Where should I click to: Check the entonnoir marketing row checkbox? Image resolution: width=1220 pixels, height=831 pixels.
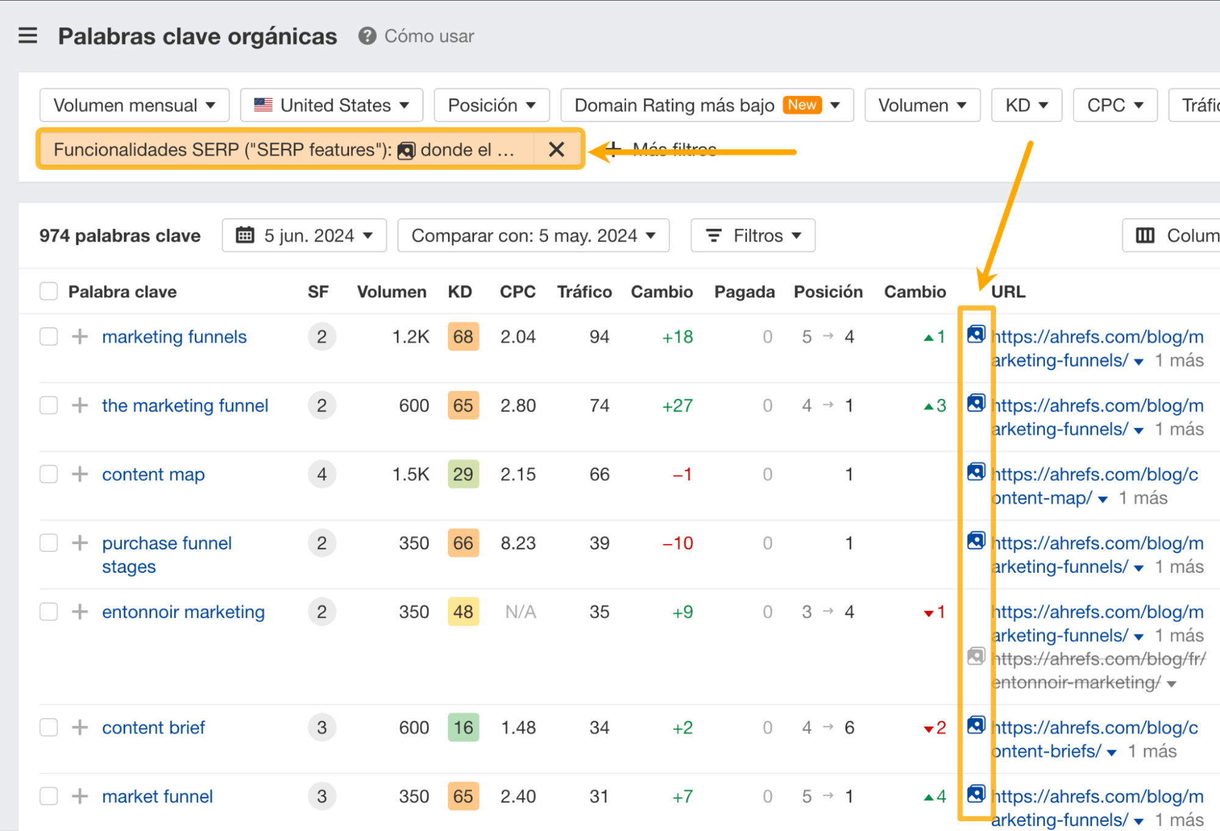point(49,612)
